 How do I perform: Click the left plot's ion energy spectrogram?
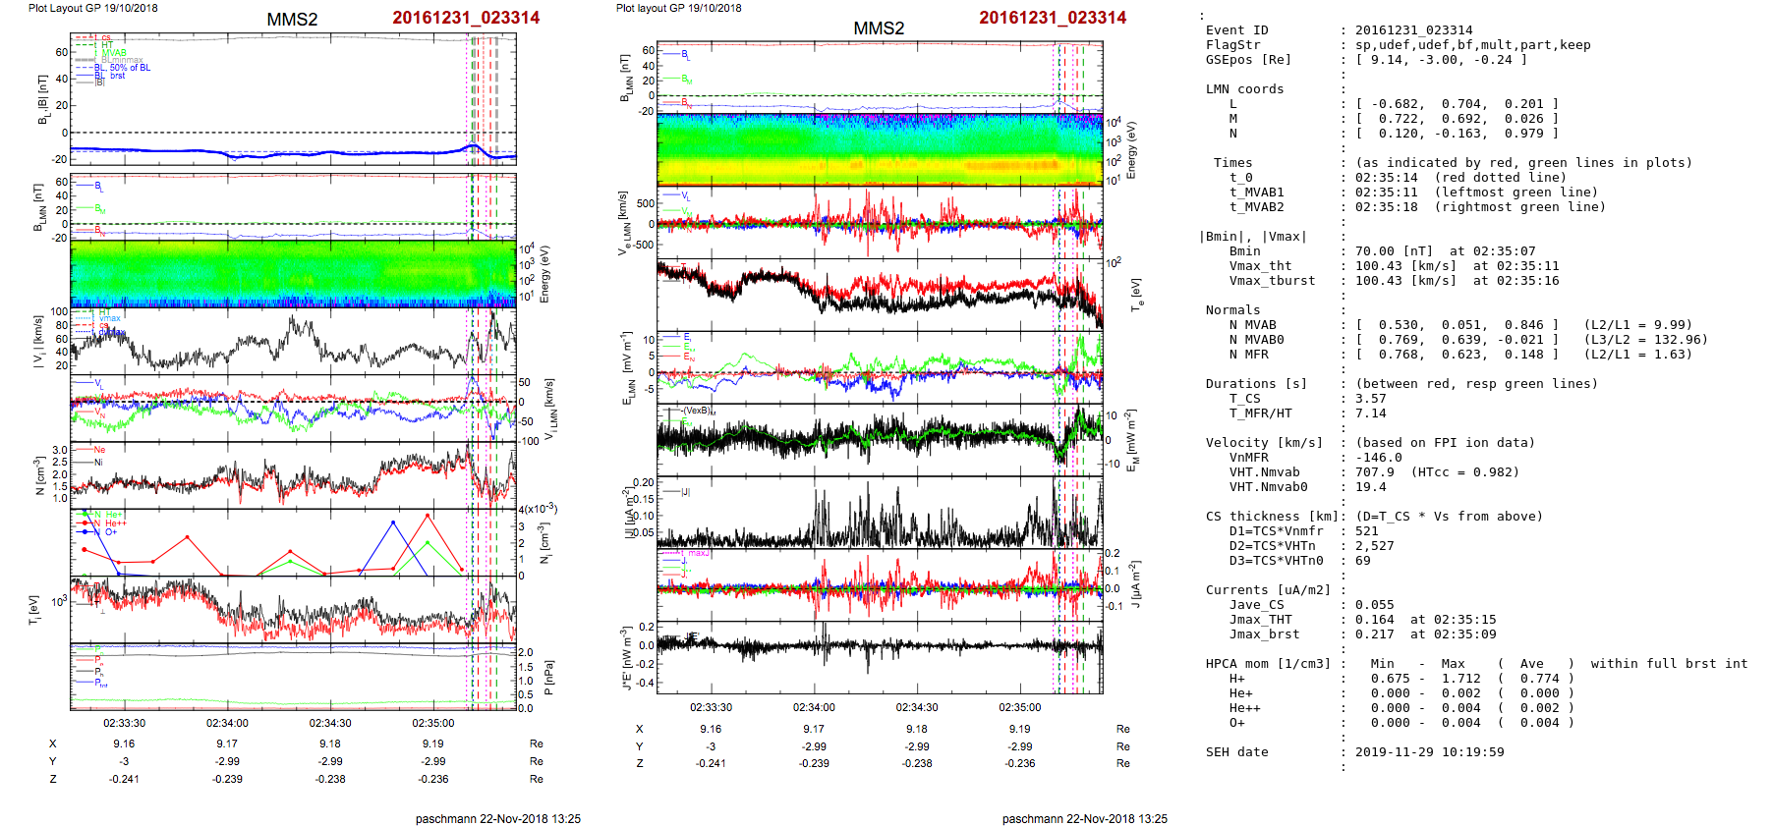pyautogui.click(x=293, y=274)
